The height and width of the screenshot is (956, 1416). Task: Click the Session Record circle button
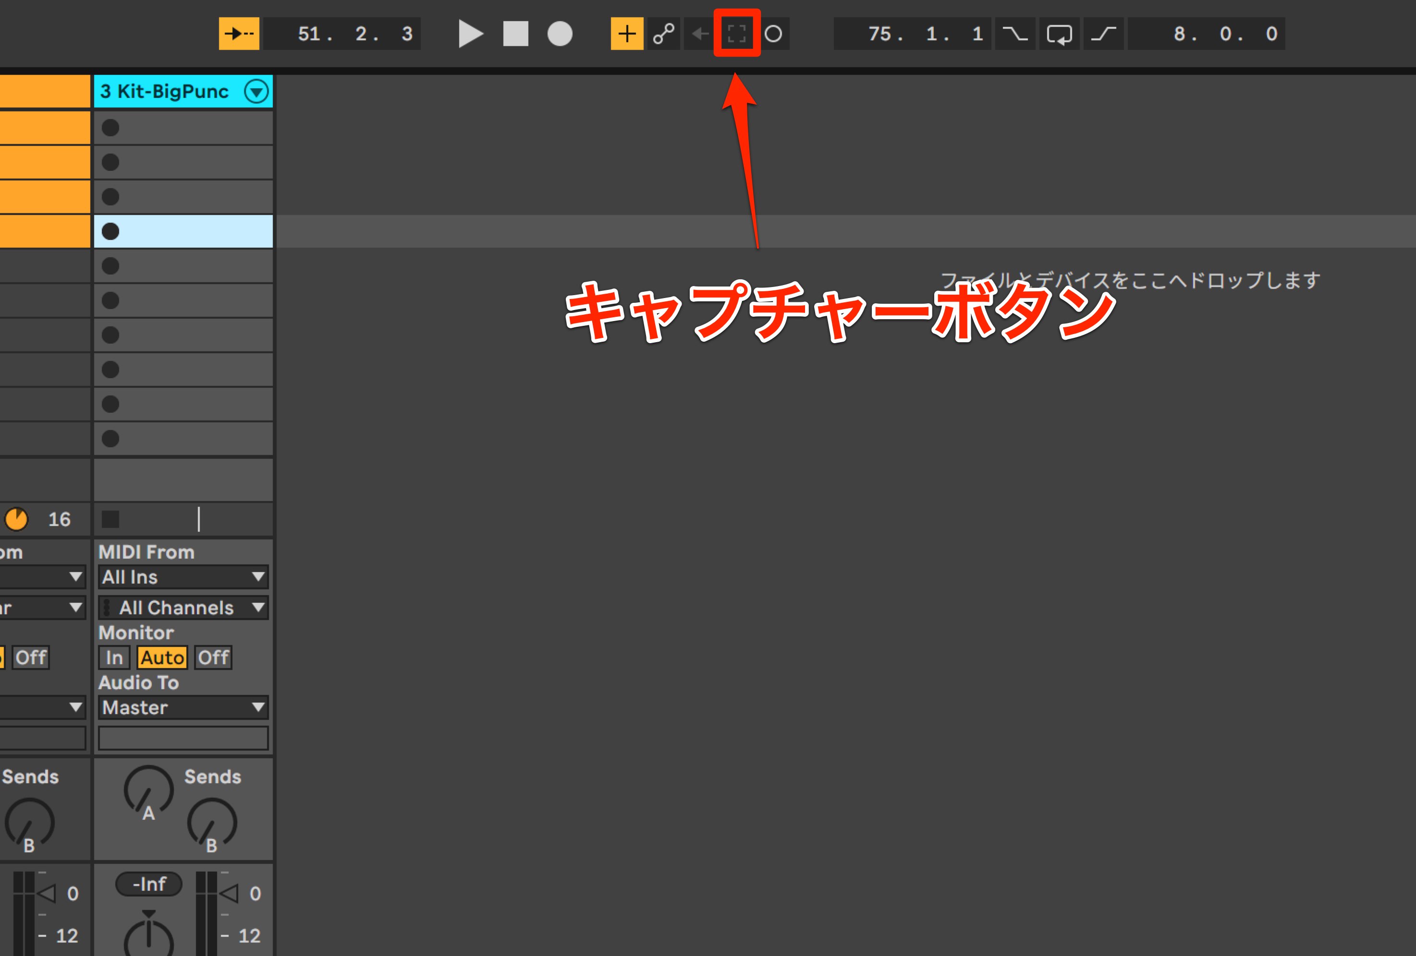point(773,34)
